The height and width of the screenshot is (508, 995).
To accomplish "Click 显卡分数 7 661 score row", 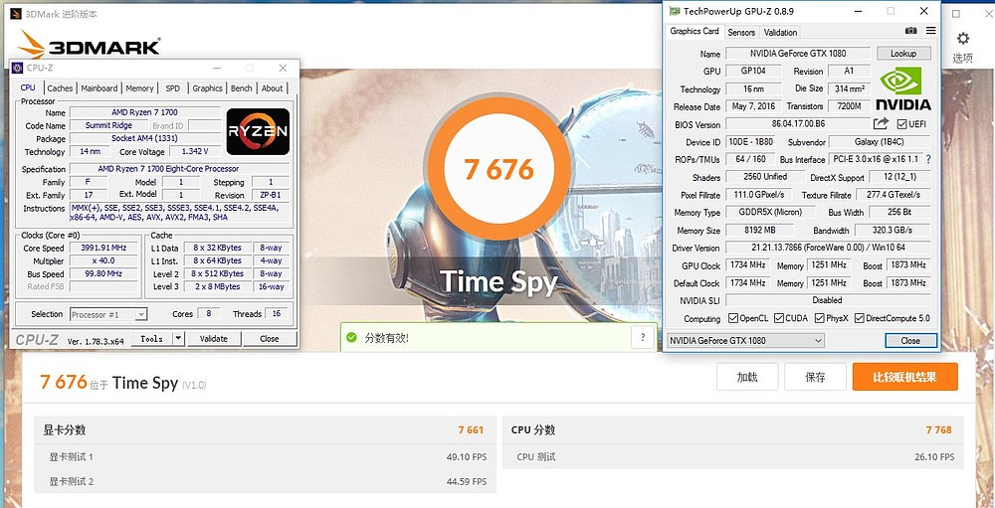I will [x=266, y=429].
